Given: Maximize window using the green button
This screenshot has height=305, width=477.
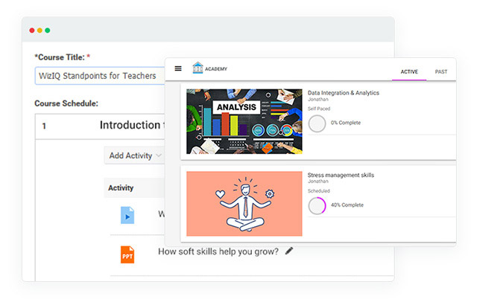Looking at the screenshot, I should tap(48, 30).
